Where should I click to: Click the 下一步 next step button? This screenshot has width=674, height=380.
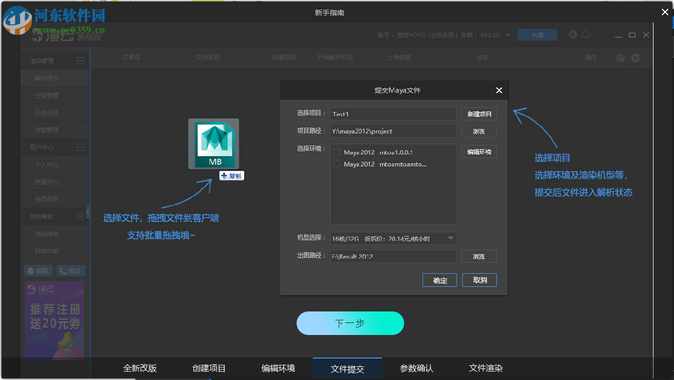tap(350, 323)
